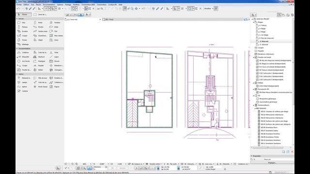Click the navigator horizontal scrollbar

[x=268, y=147]
